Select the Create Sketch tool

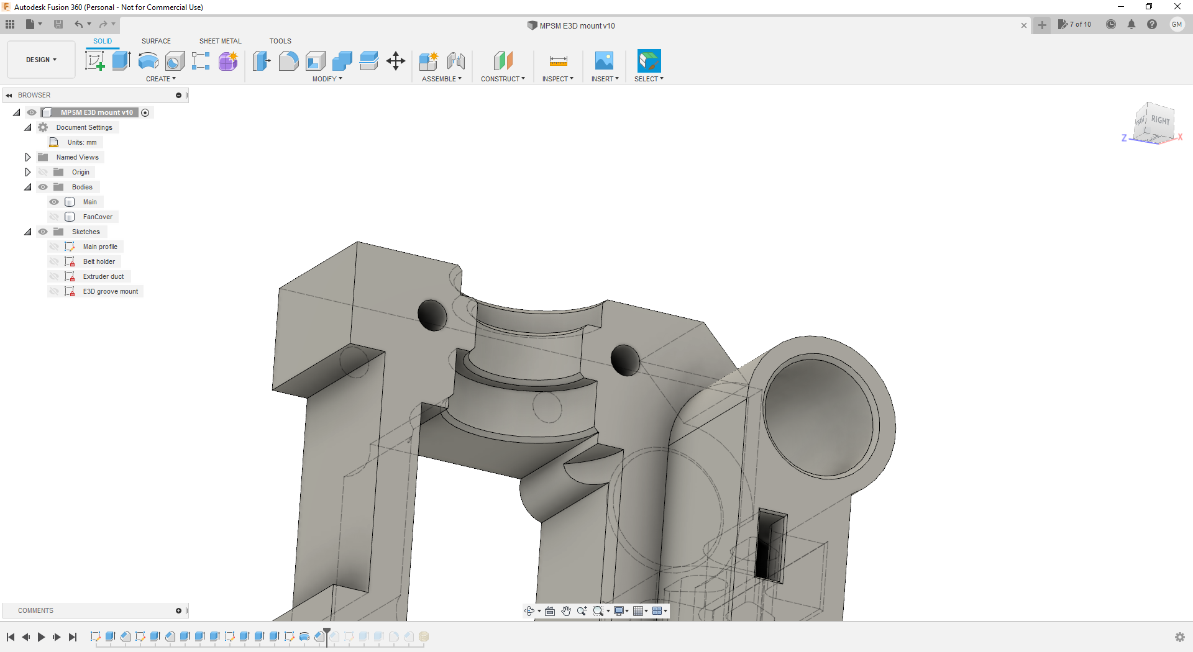[x=94, y=60]
